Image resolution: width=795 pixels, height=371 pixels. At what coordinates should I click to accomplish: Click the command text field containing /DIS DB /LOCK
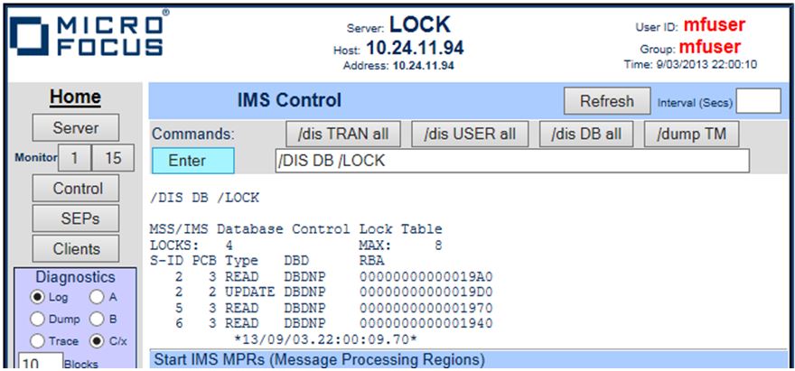coord(512,161)
